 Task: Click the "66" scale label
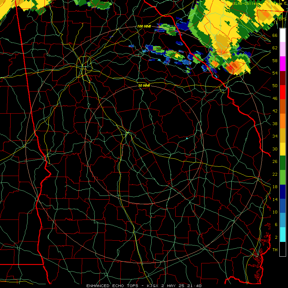click(x=275, y=35)
